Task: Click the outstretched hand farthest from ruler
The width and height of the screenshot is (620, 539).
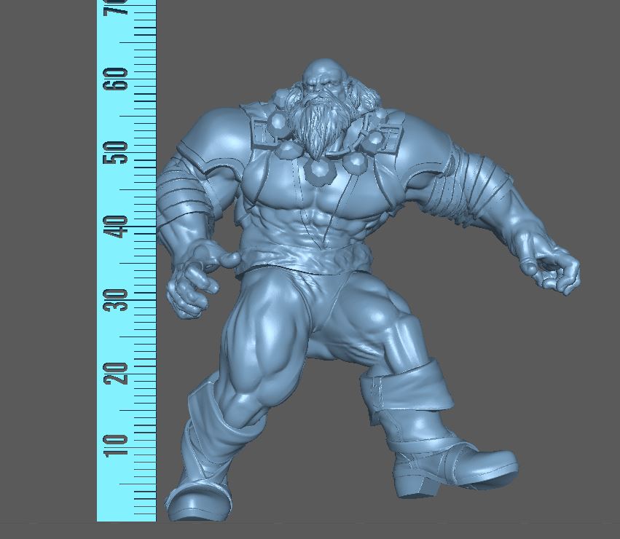Action: (552, 268)
